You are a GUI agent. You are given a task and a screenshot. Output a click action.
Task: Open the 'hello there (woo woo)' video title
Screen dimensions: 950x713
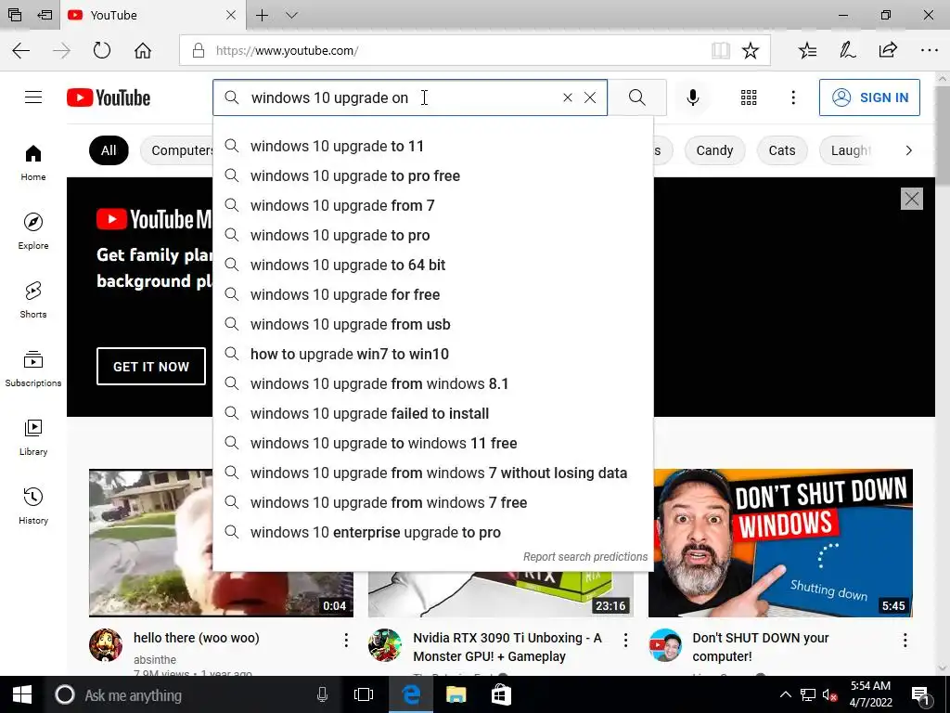pos(197,638)
